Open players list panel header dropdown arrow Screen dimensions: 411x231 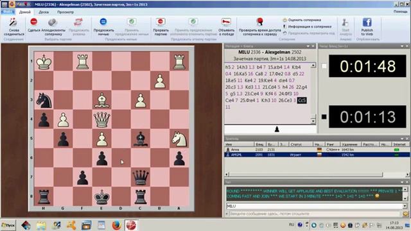click(402, 139)
